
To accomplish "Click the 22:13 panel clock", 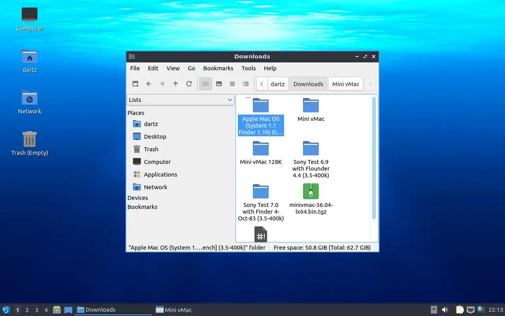I will [x=496, y=310].
